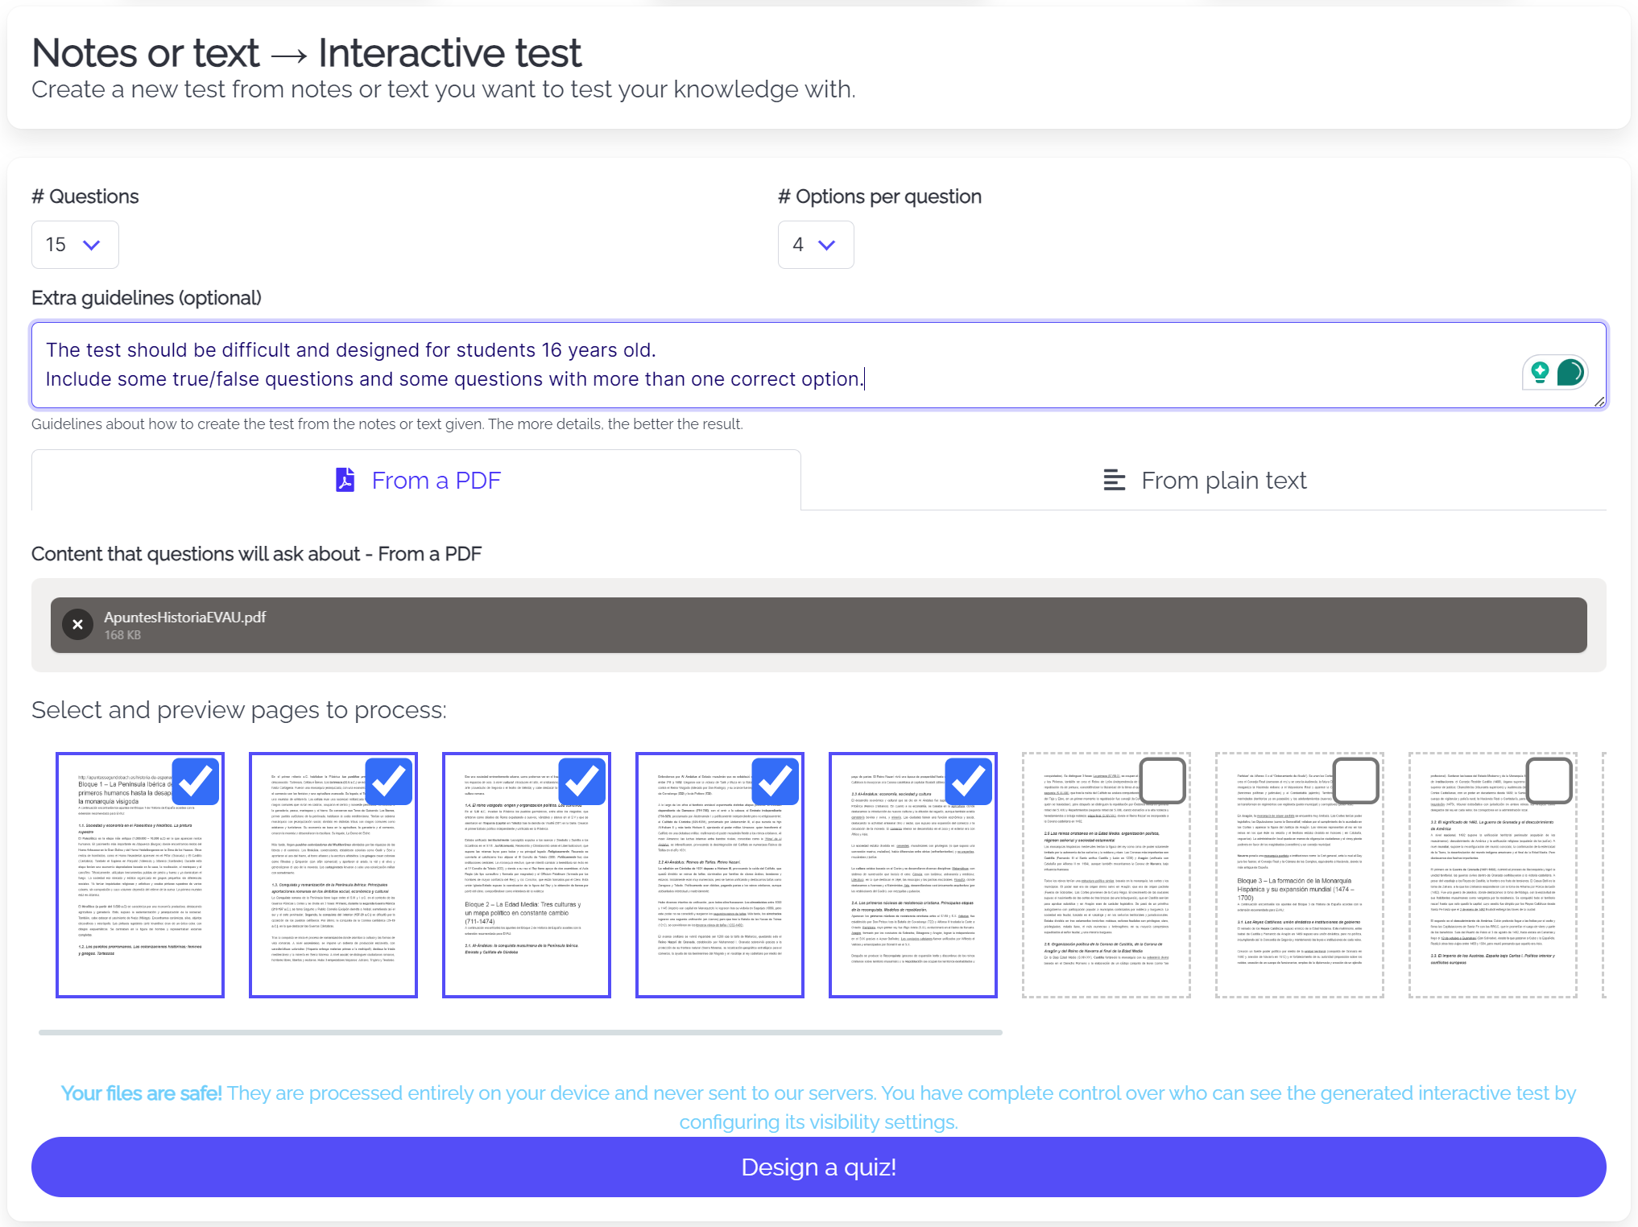Image resolution: width=1638 pixels, height=1227 pixels.
Task: Open the # Questions dropdown showing 15
Action: tap(75, 245)
